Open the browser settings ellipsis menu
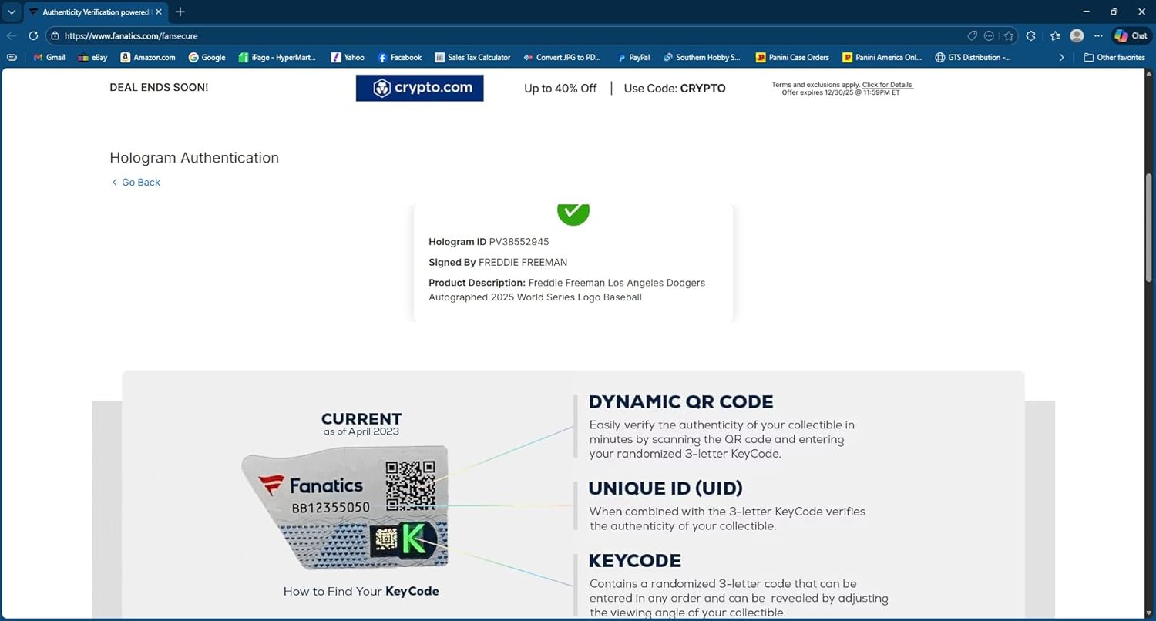1156x621 pixels. tap(1098, 36)
